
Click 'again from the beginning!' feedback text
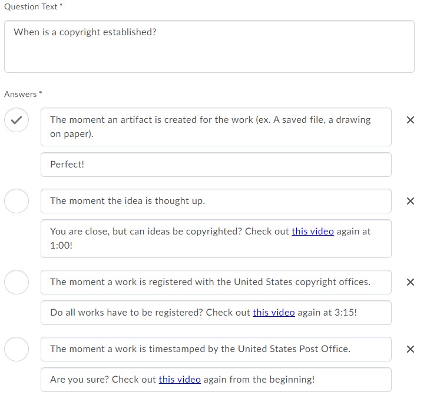[x=259, y=379]
